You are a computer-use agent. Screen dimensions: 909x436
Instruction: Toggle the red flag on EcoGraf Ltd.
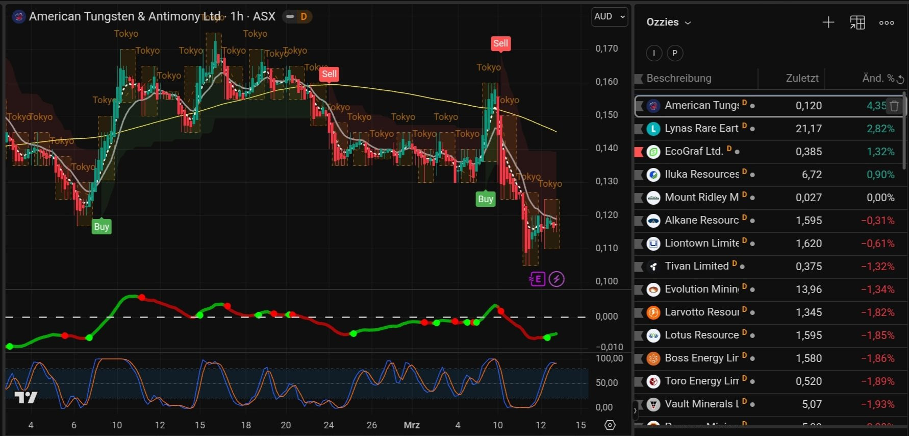[638, 152]
